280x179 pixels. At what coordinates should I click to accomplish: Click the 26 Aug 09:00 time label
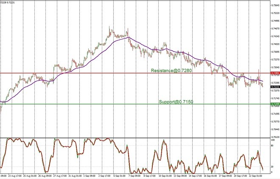point(45,176)
